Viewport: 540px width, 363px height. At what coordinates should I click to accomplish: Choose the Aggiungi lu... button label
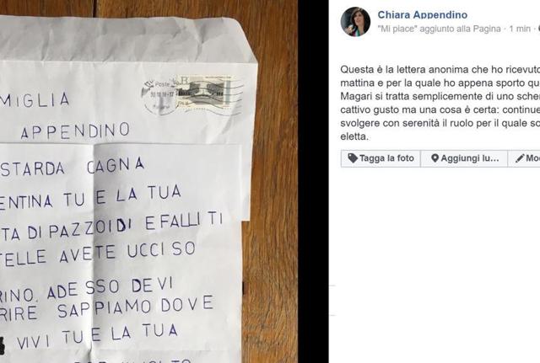tap(470, 158)
